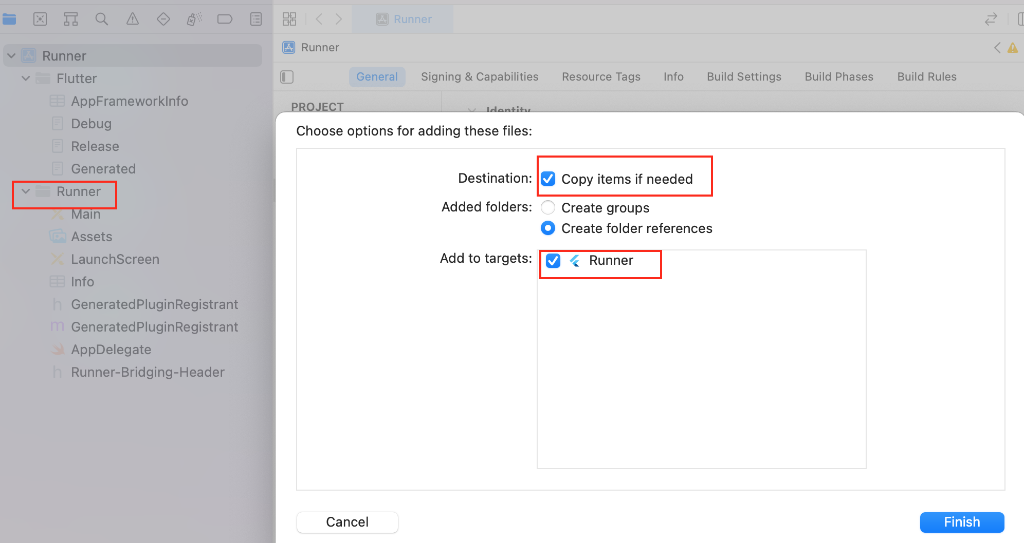Open the Info tab
The height and width of the screenshot is (543, 1024).
click(673, 77)
